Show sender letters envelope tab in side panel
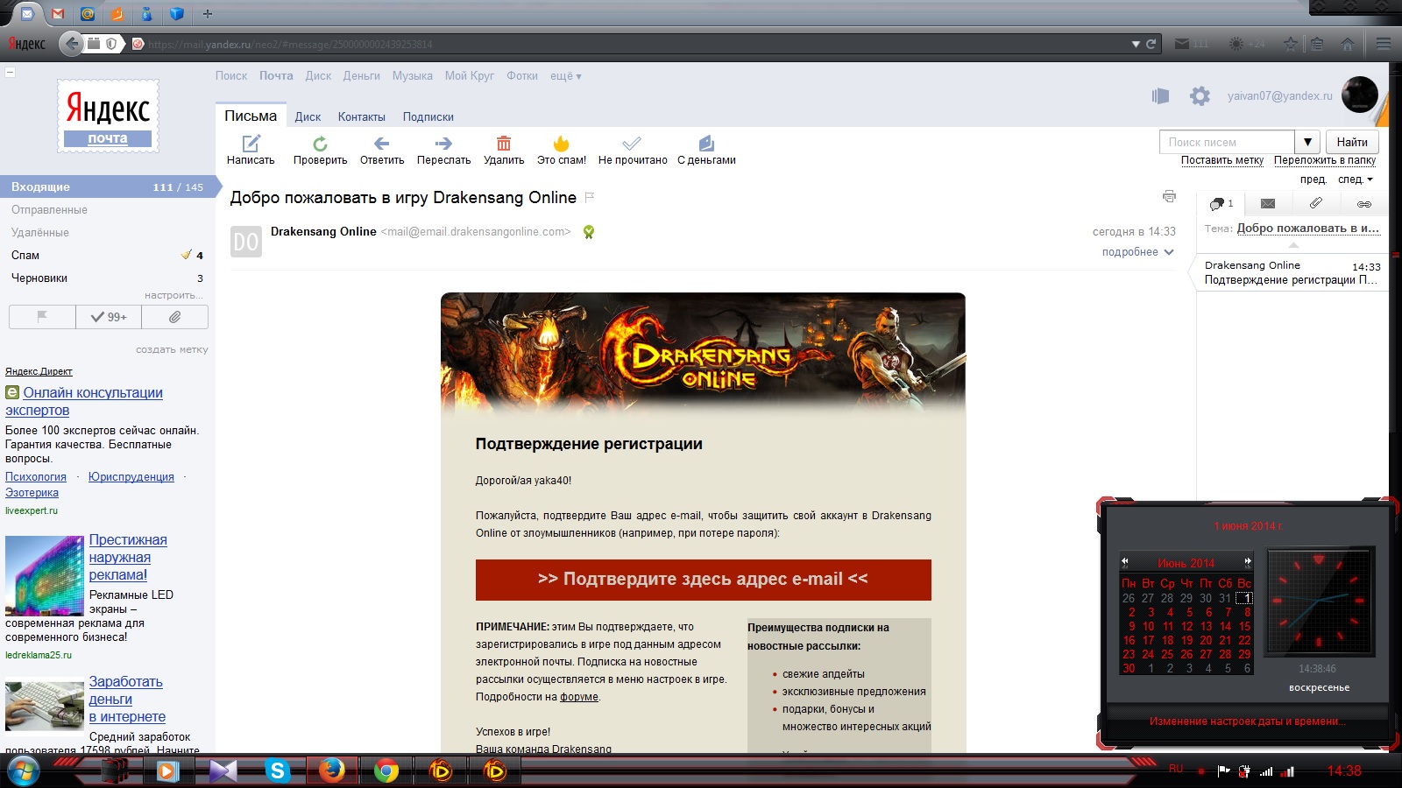1402x788 pixels. click(1268, 204)
